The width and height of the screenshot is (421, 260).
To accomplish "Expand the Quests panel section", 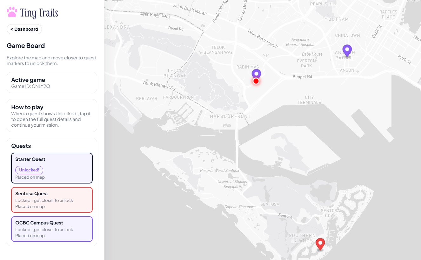I will pos(21,146).
